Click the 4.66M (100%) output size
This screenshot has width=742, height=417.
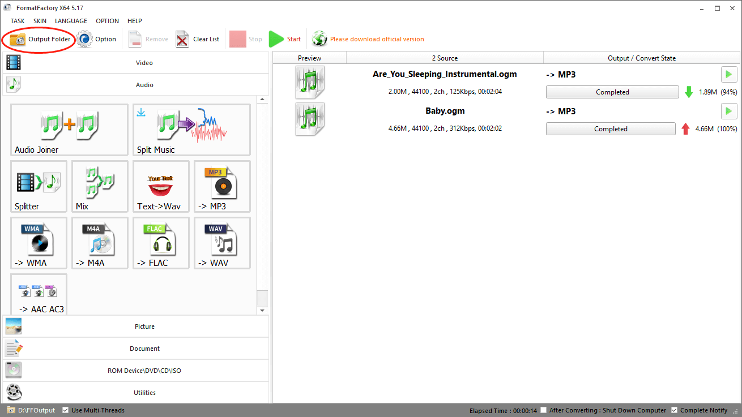tap(716, 129)
